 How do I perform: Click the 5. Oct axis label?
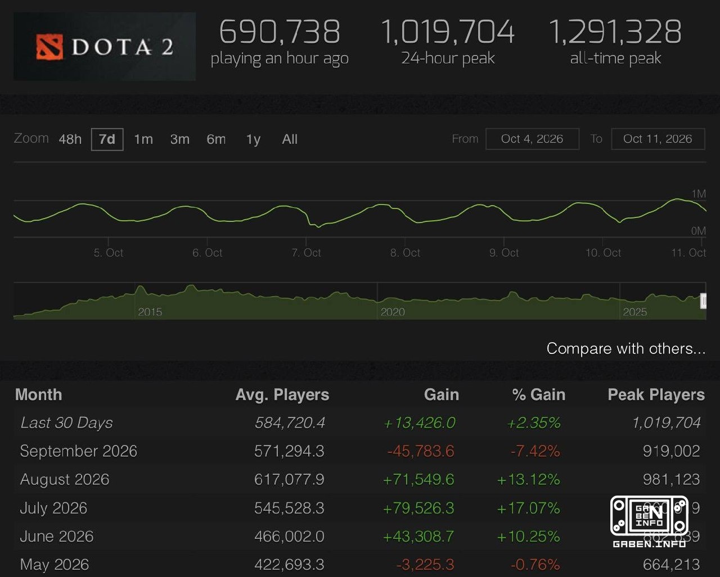[109, 253]
